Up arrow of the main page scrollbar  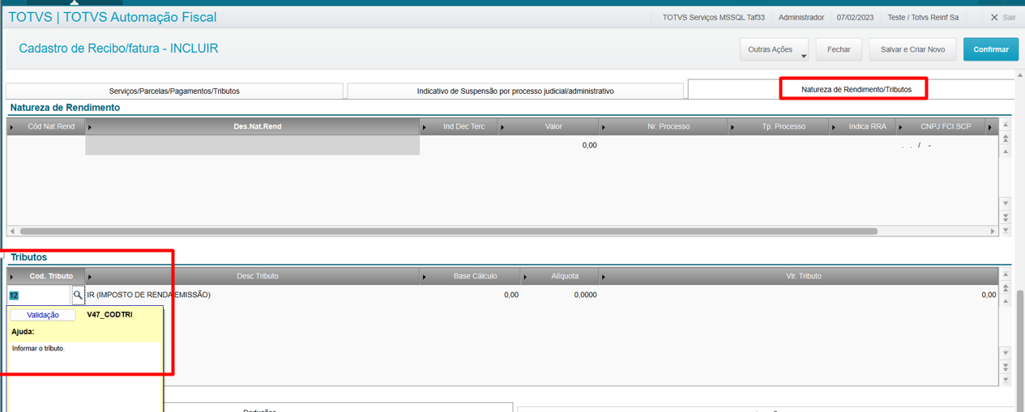1020,75
